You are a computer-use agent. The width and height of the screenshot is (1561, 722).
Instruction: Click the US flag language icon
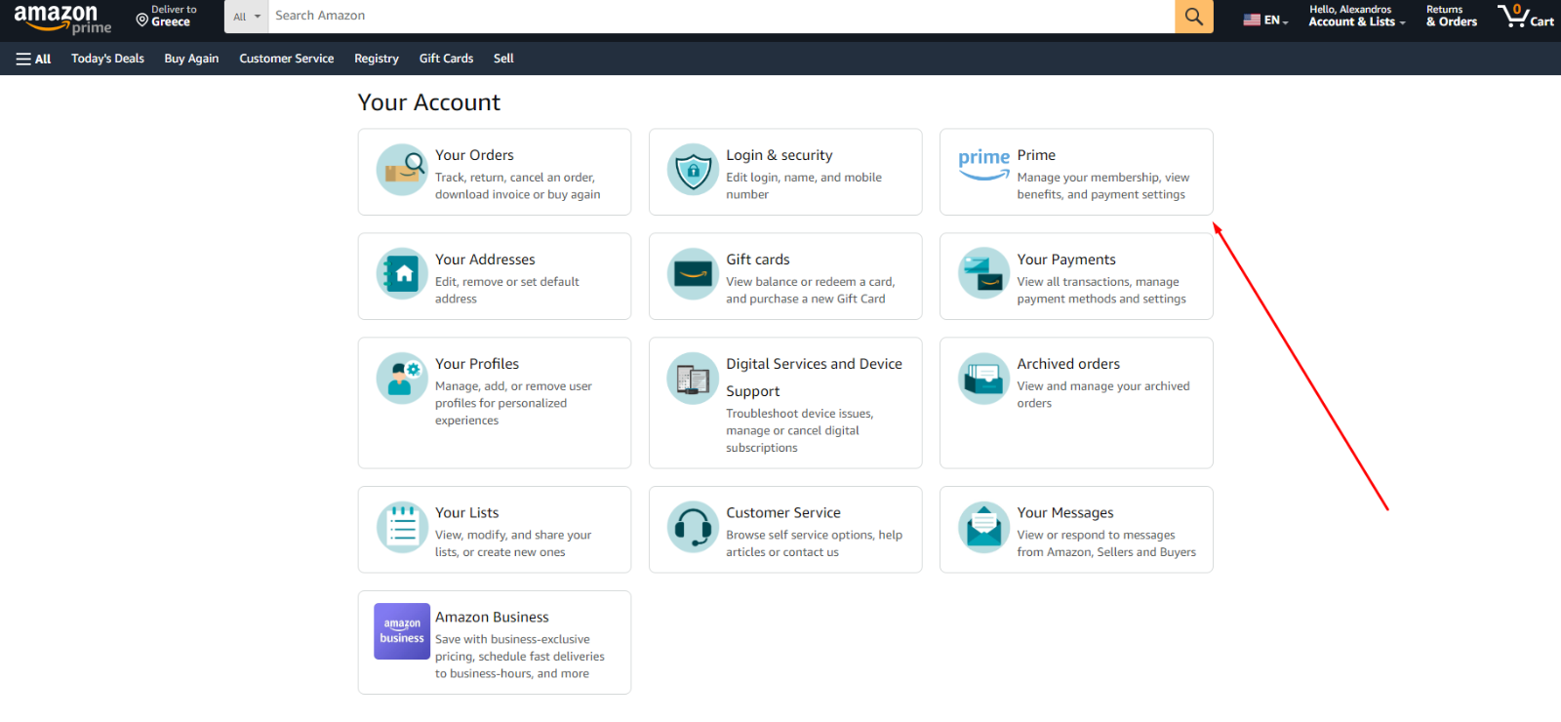coord(1252,20)
